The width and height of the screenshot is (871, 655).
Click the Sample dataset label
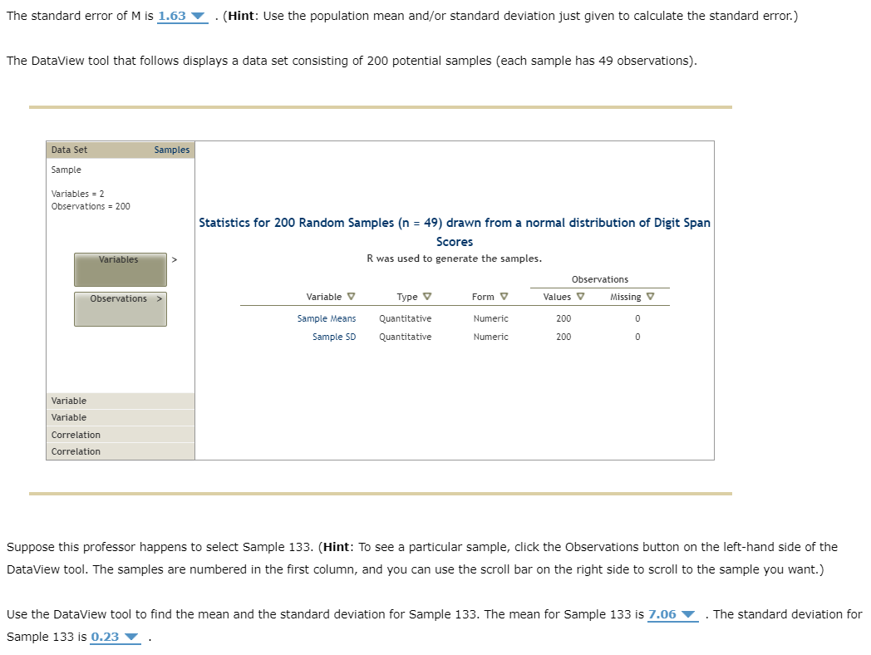pos(65,169)
